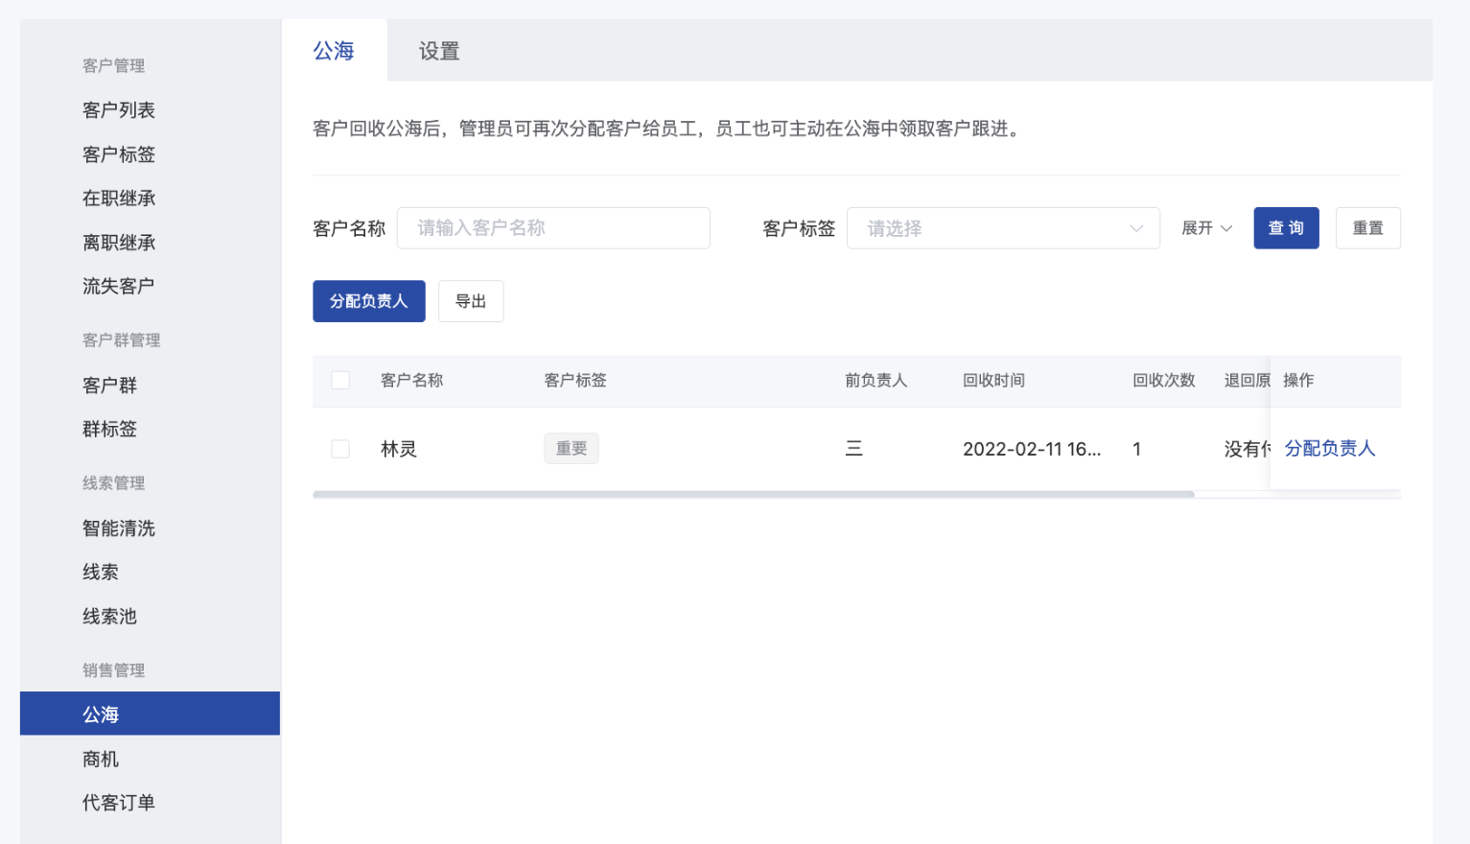Click the 回收次数 column header

pyautogui.click(x=1164, y=381)
